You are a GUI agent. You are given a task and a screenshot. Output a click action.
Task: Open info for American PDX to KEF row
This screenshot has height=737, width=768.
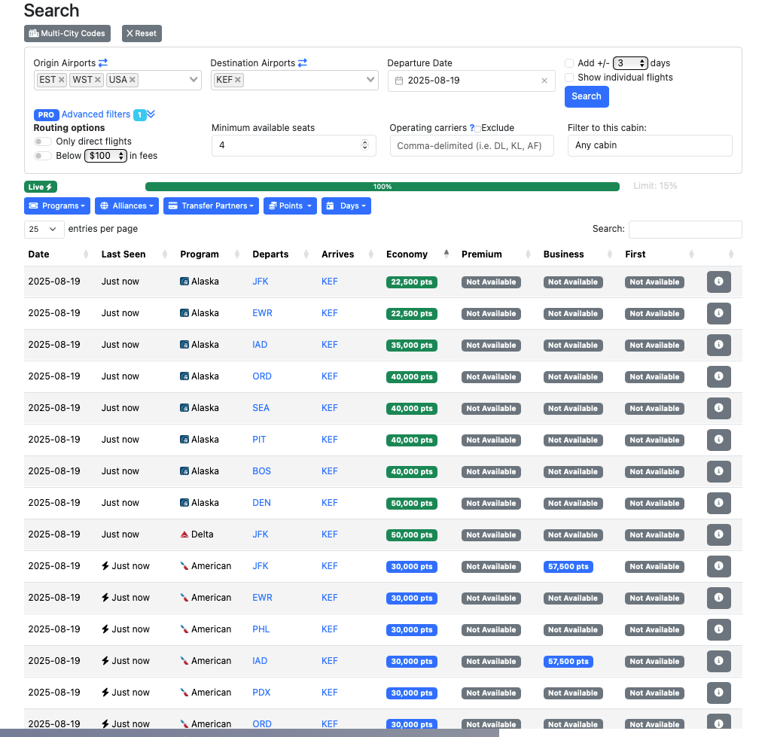pos(718,693)
